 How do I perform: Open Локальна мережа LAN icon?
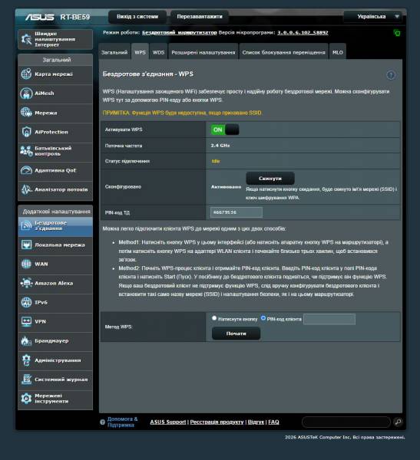[26, 245]
